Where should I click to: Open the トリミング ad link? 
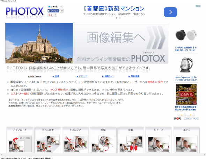tap(82, 76)
